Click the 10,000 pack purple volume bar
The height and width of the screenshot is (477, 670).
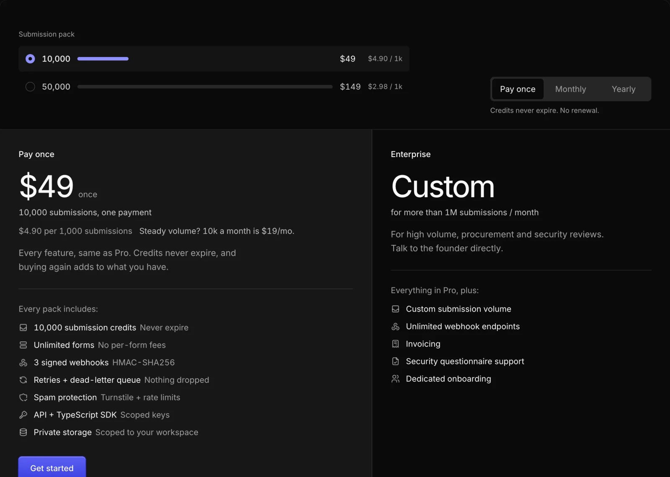[x=103, y=59]
